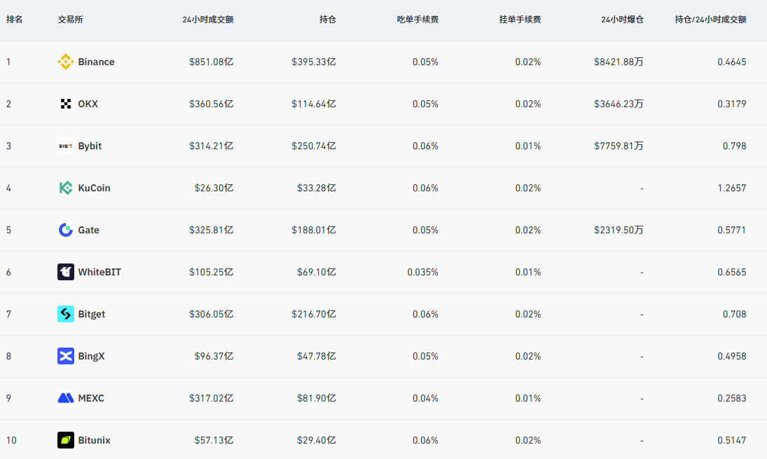Select the 排名 column header
Image resolution: width=767 pixels, height=459 pixels.
[x=15, y=20]
